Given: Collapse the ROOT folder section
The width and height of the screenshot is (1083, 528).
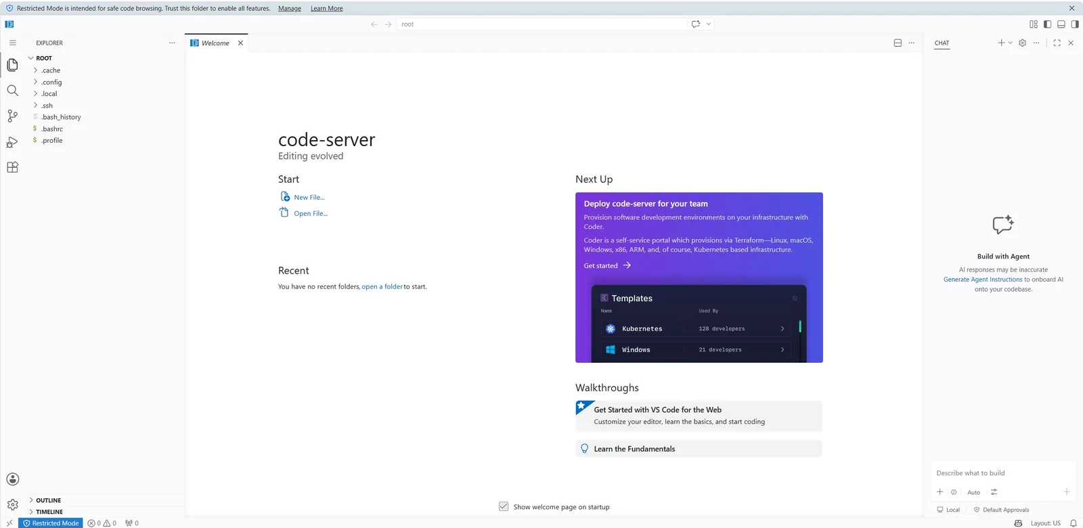Looking at the screenshot, I should (105, 58).
